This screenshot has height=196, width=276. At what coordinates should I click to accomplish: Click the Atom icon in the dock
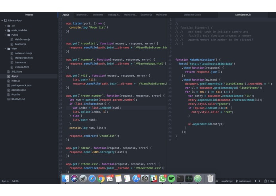click(x=198, y=179)
